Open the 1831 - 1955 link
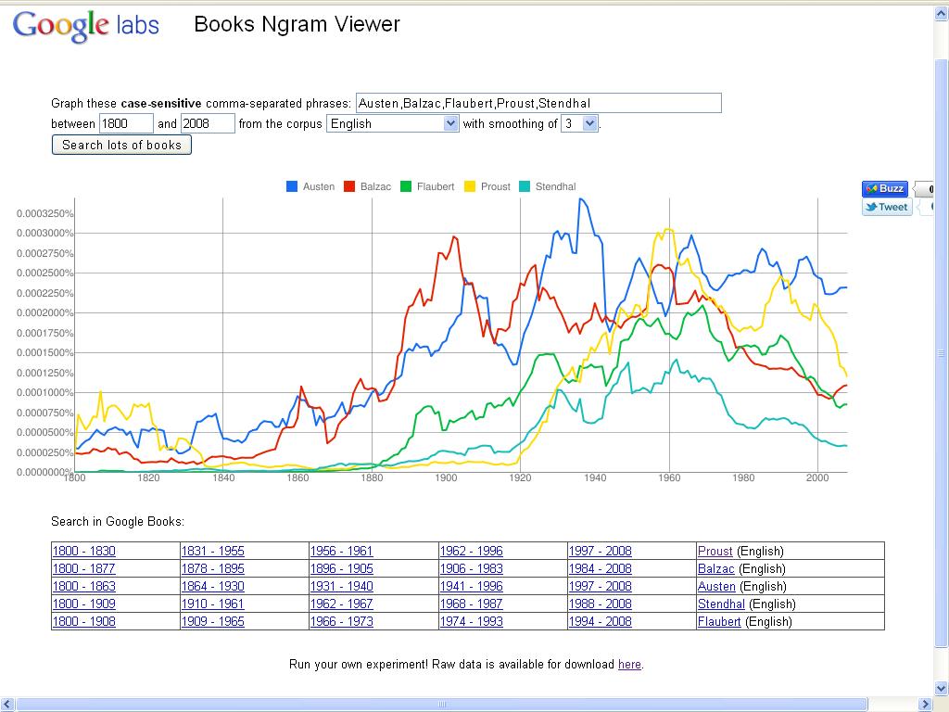The height and width of the screenshot is (712, 949). 213,551
